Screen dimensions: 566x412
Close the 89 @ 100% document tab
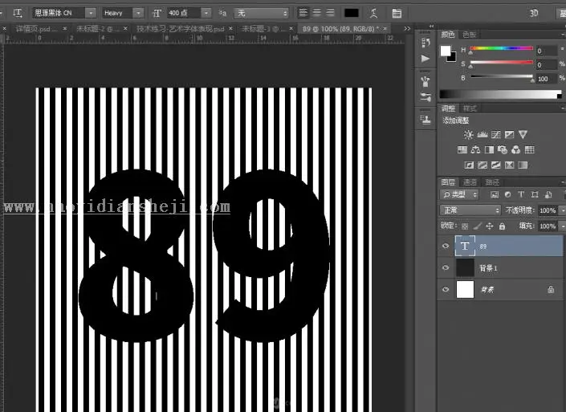pyautogui.click(x=385, y=28)
